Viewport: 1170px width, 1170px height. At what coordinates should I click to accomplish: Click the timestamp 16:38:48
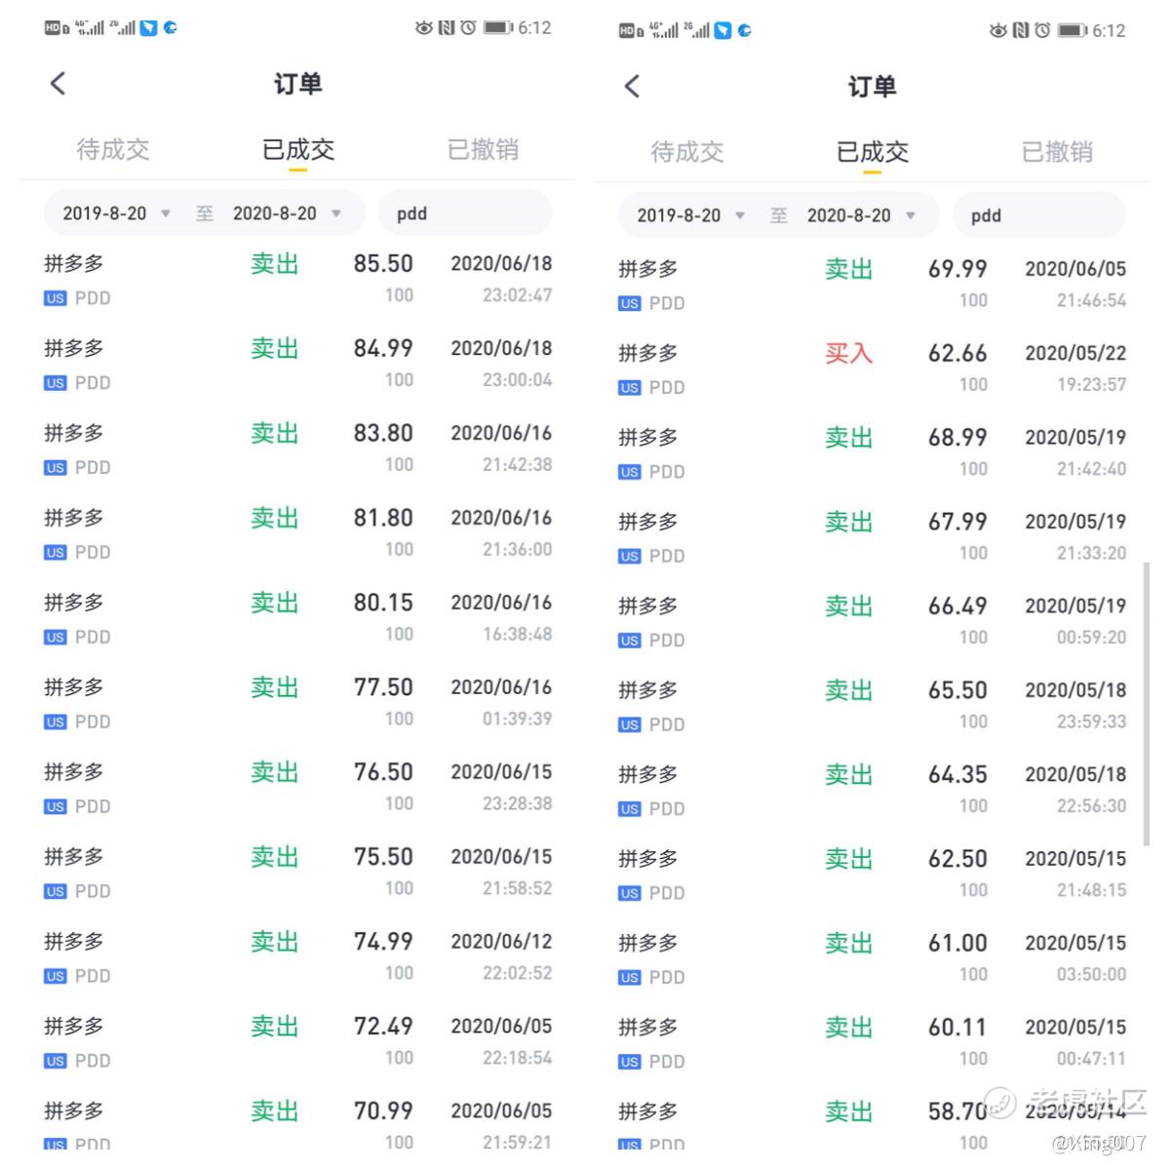click(517, 635)
